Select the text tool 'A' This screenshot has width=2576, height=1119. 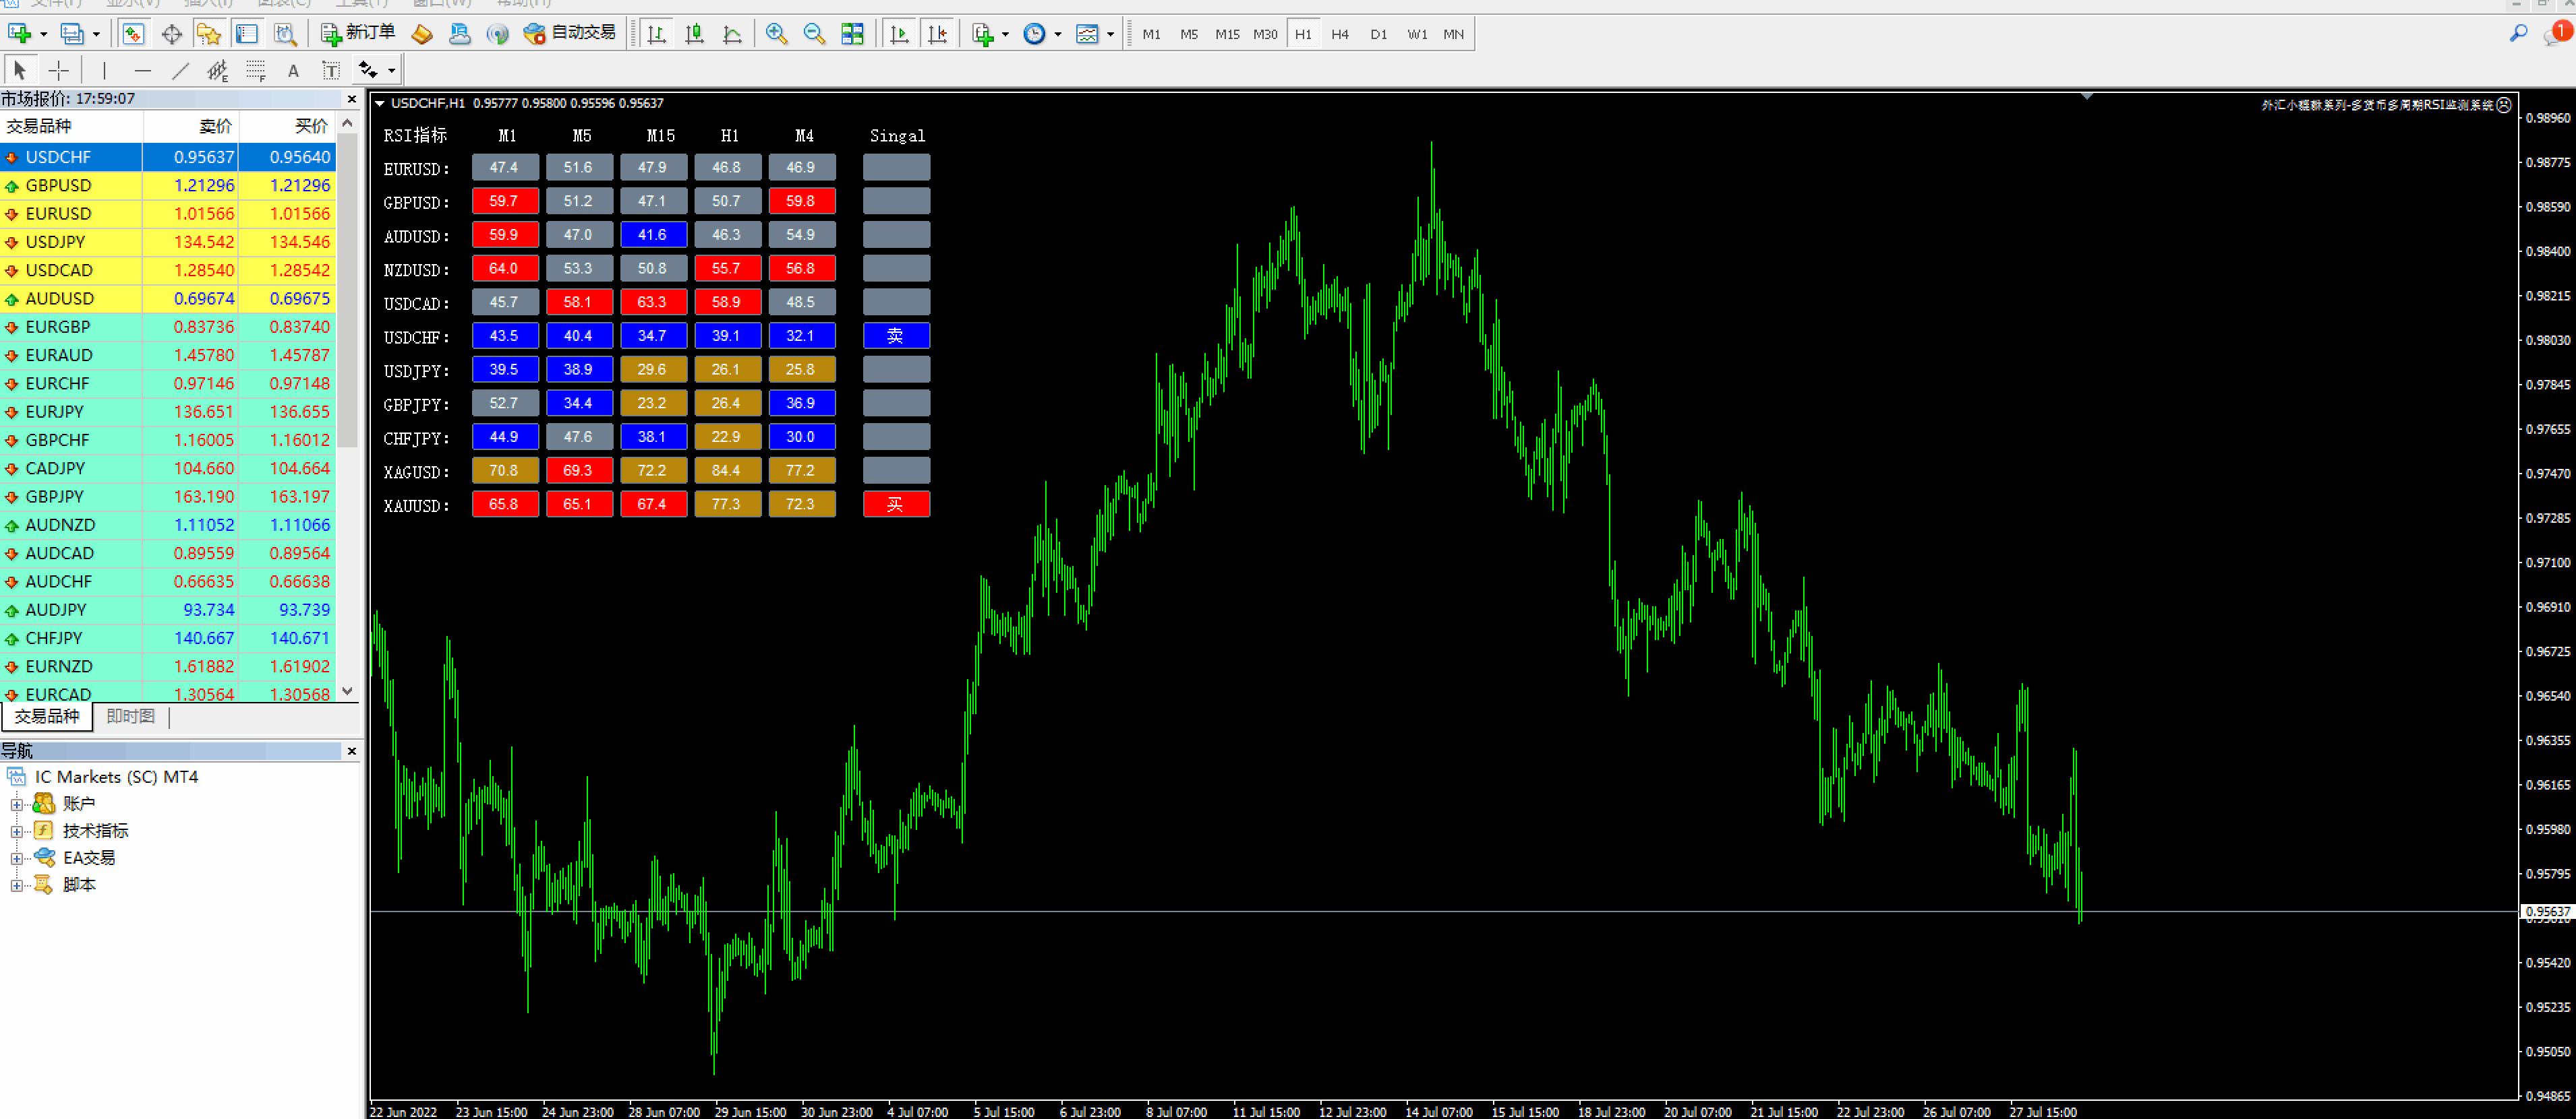click(x=293, y=70)
